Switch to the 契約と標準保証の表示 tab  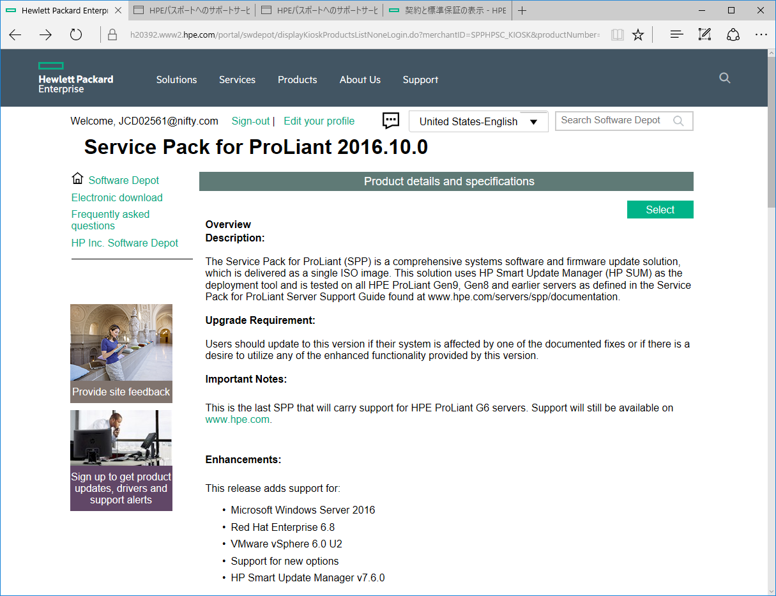coord(447,10)
